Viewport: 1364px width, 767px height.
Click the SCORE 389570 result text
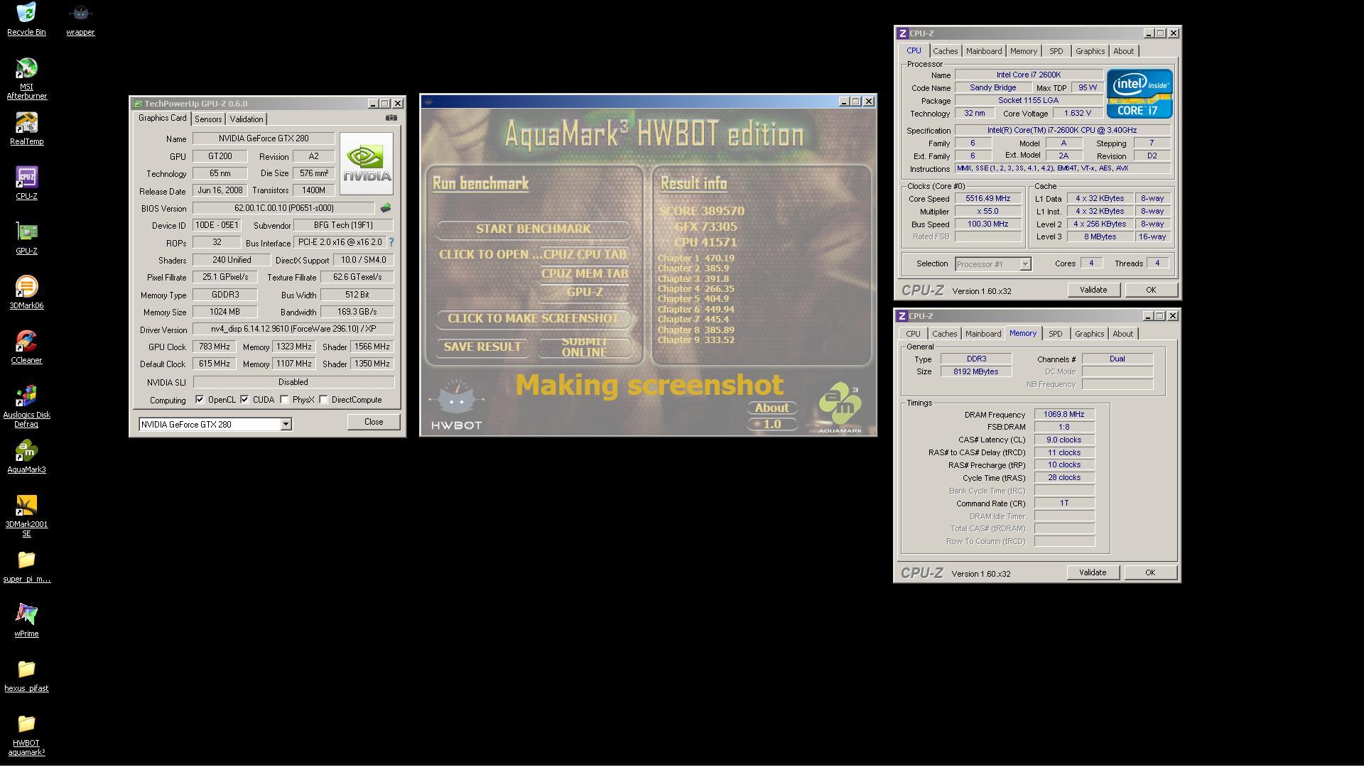tap(702, 211)
